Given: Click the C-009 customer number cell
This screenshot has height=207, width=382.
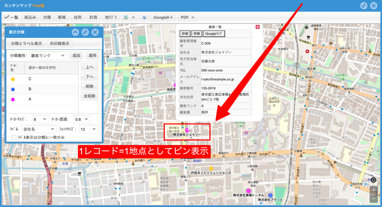Looking at the screenshot, I should [226, 43].
